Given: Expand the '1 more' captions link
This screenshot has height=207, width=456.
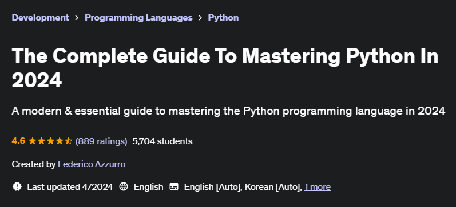Looking at the screenshot, I should pos(318,187).
